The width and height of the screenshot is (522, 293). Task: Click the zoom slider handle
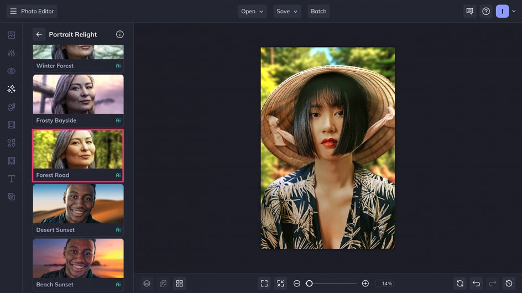(x=309, y=284)
